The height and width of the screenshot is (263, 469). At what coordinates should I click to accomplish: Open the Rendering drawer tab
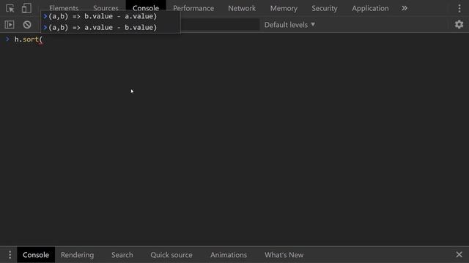[77, 255]
